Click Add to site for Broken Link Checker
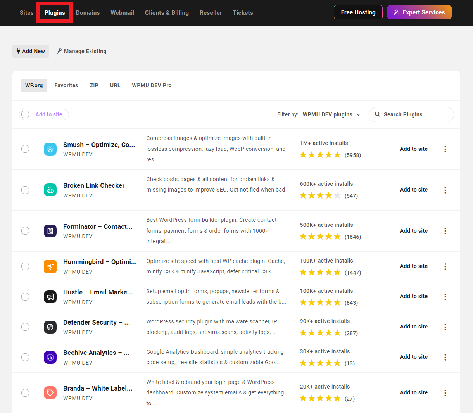473x413 pixels. coord(414,190)
